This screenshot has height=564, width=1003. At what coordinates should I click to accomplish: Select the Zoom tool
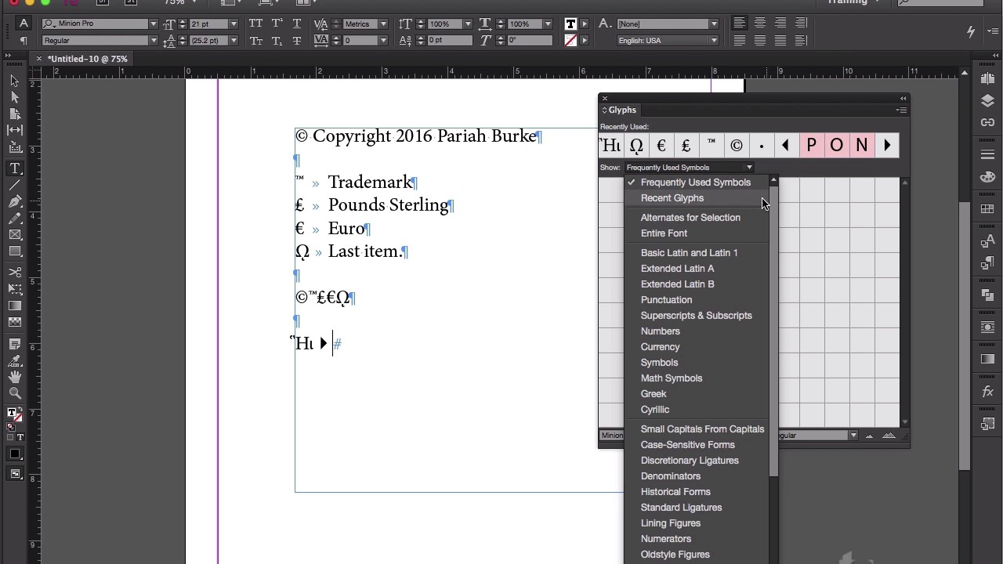tap(14, 393)
